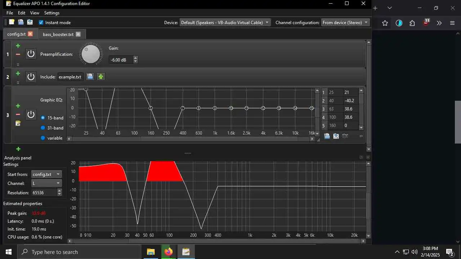Image resolution: width=461 pixels, height=259 pixels.
Task: Click the New file toolbar icon
Action: coord(12,22)
